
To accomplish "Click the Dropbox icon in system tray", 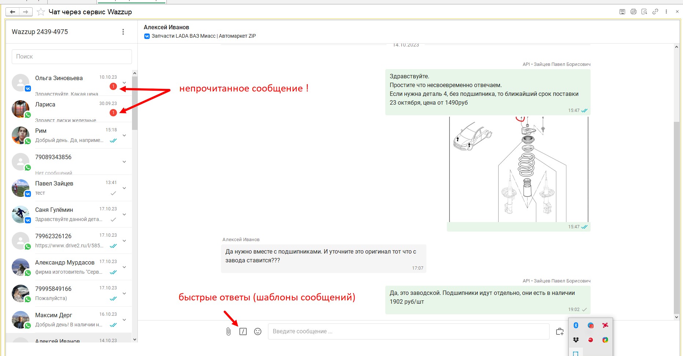I will [576, 340].
